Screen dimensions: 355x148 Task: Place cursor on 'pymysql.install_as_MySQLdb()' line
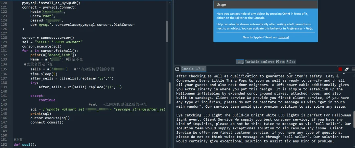51,3
